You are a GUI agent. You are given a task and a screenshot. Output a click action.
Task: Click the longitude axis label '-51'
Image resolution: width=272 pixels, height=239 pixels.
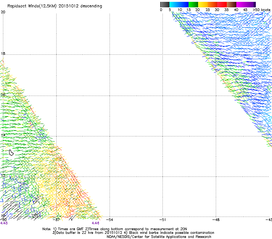[162, 220]
